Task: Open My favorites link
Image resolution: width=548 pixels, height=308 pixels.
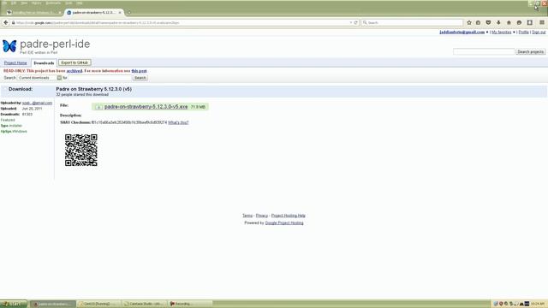Action: [x=501, y=33]
